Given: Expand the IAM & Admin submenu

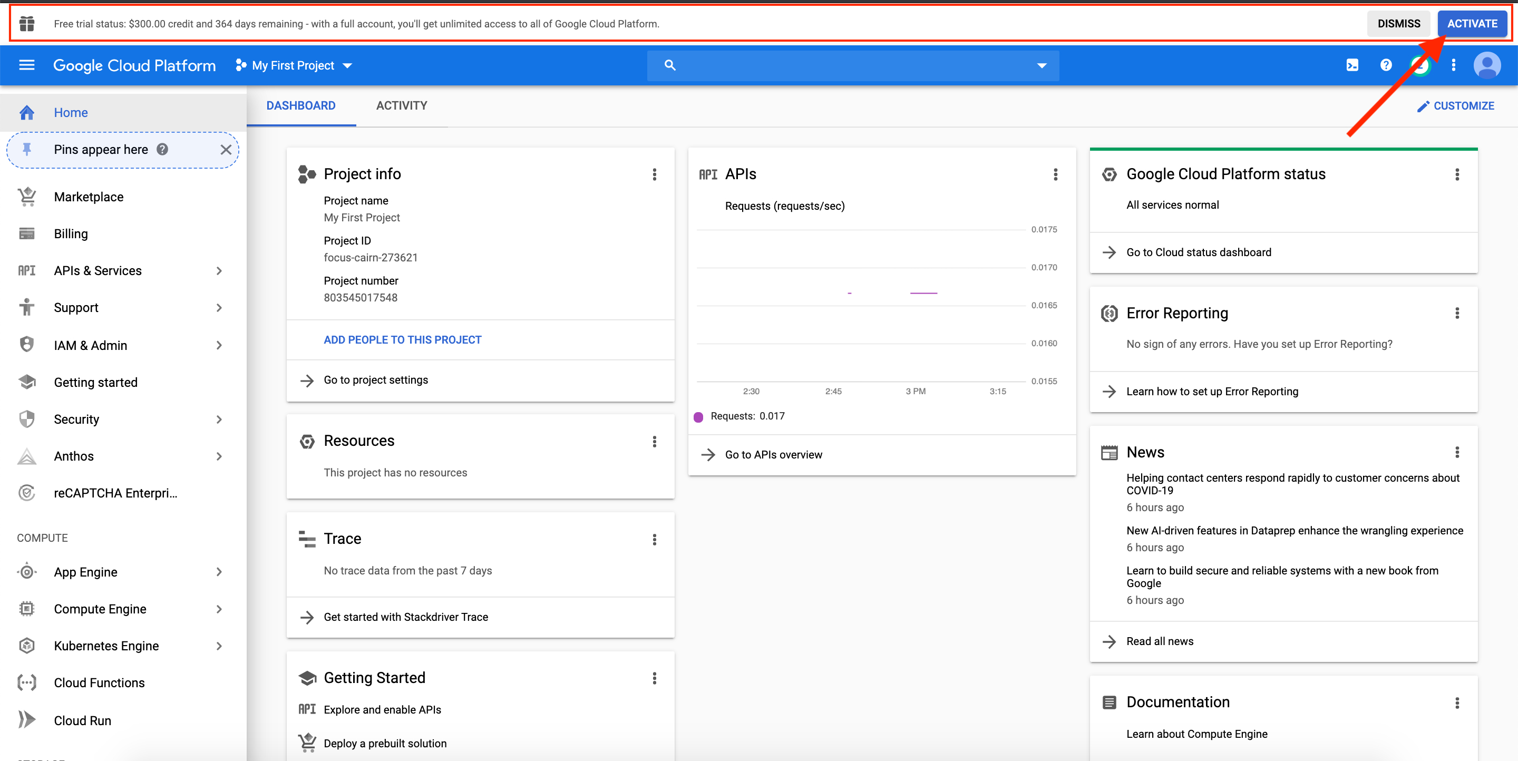Looking at the screenshot, I should click(219, 345).
